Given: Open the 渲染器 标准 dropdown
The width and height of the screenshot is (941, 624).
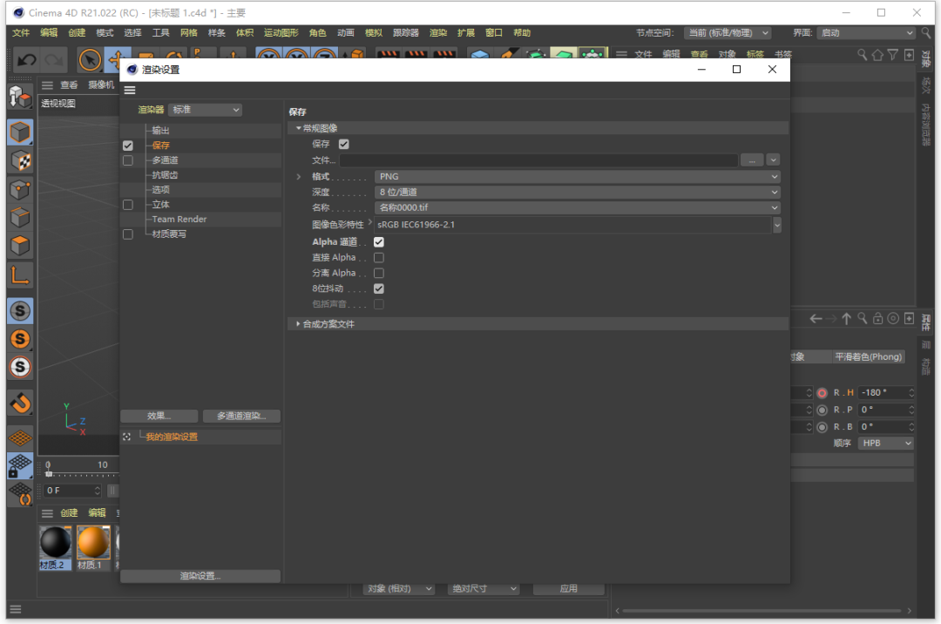Looking at the screenshot, I should point(205,110).
